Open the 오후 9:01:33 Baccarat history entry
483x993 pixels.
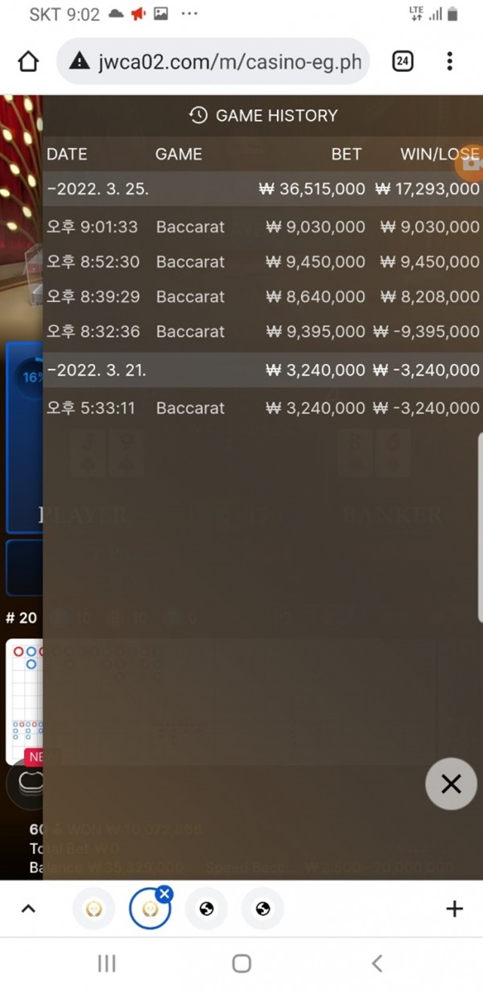[263, 227]
